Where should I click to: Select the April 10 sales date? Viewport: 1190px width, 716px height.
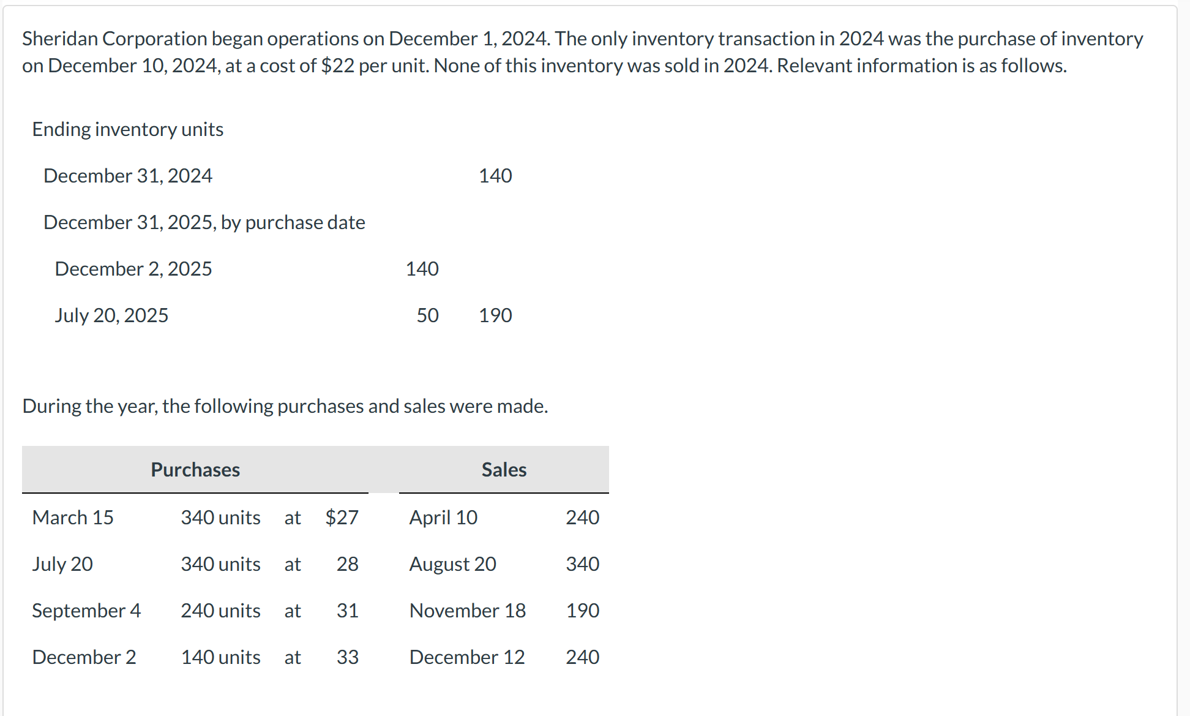tap(443, 518)
